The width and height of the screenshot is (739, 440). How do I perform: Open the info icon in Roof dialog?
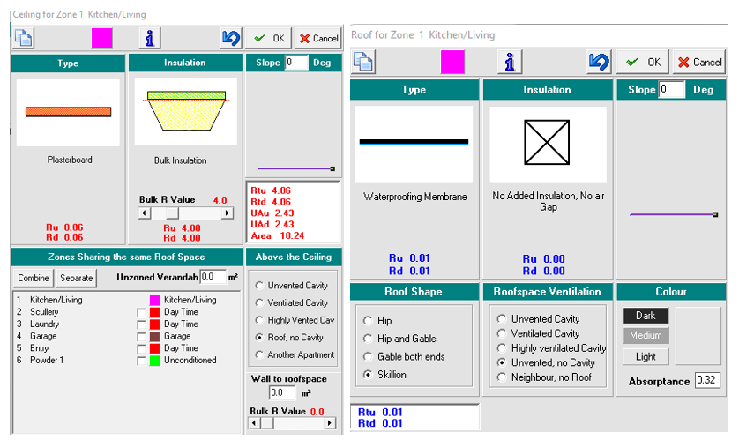pyautogui.click(x=509, y=62)
